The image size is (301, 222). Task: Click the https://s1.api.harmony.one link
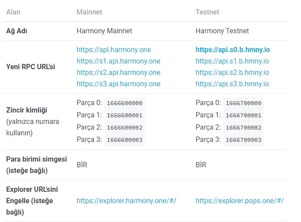pos(118,61)
